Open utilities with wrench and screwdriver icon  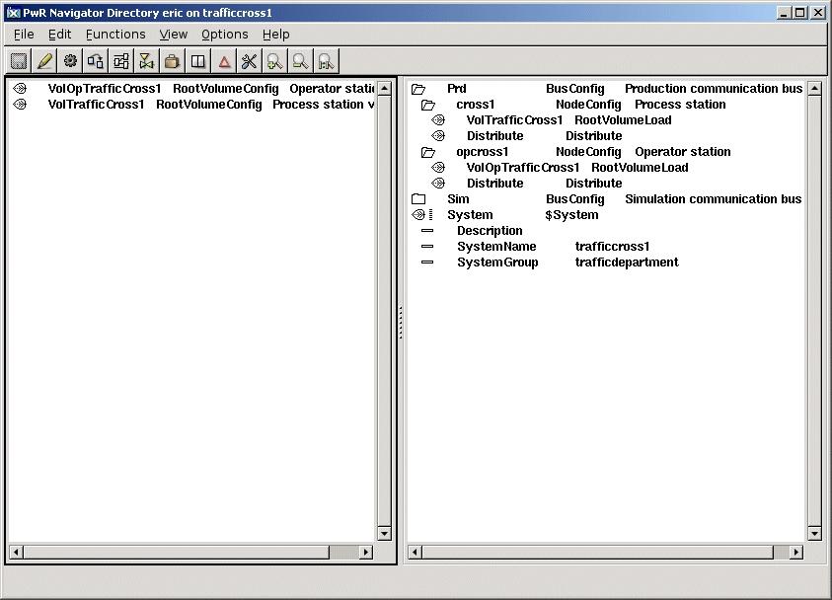tap(250, 61)
